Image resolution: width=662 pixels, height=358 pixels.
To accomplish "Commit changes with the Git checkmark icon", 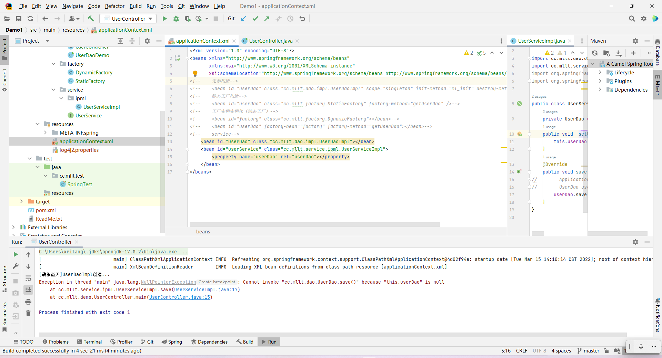I will tap(255, 19).
